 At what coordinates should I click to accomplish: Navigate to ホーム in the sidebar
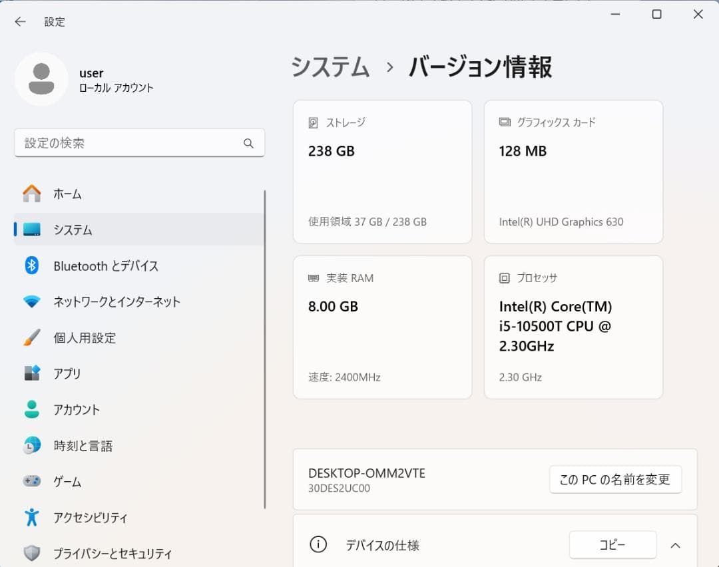tap(67, 194)
